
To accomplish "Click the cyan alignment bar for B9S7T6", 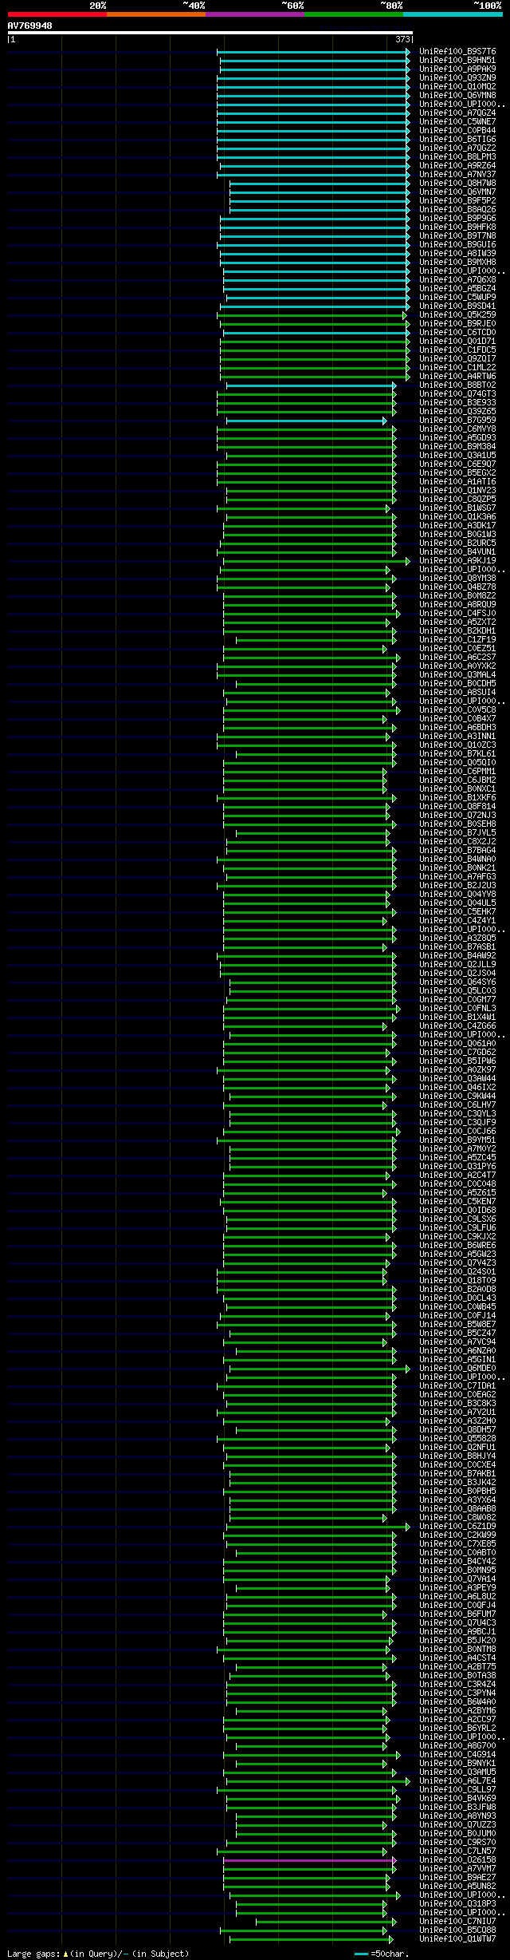I will pyautogui.click(x=313, y=52).
